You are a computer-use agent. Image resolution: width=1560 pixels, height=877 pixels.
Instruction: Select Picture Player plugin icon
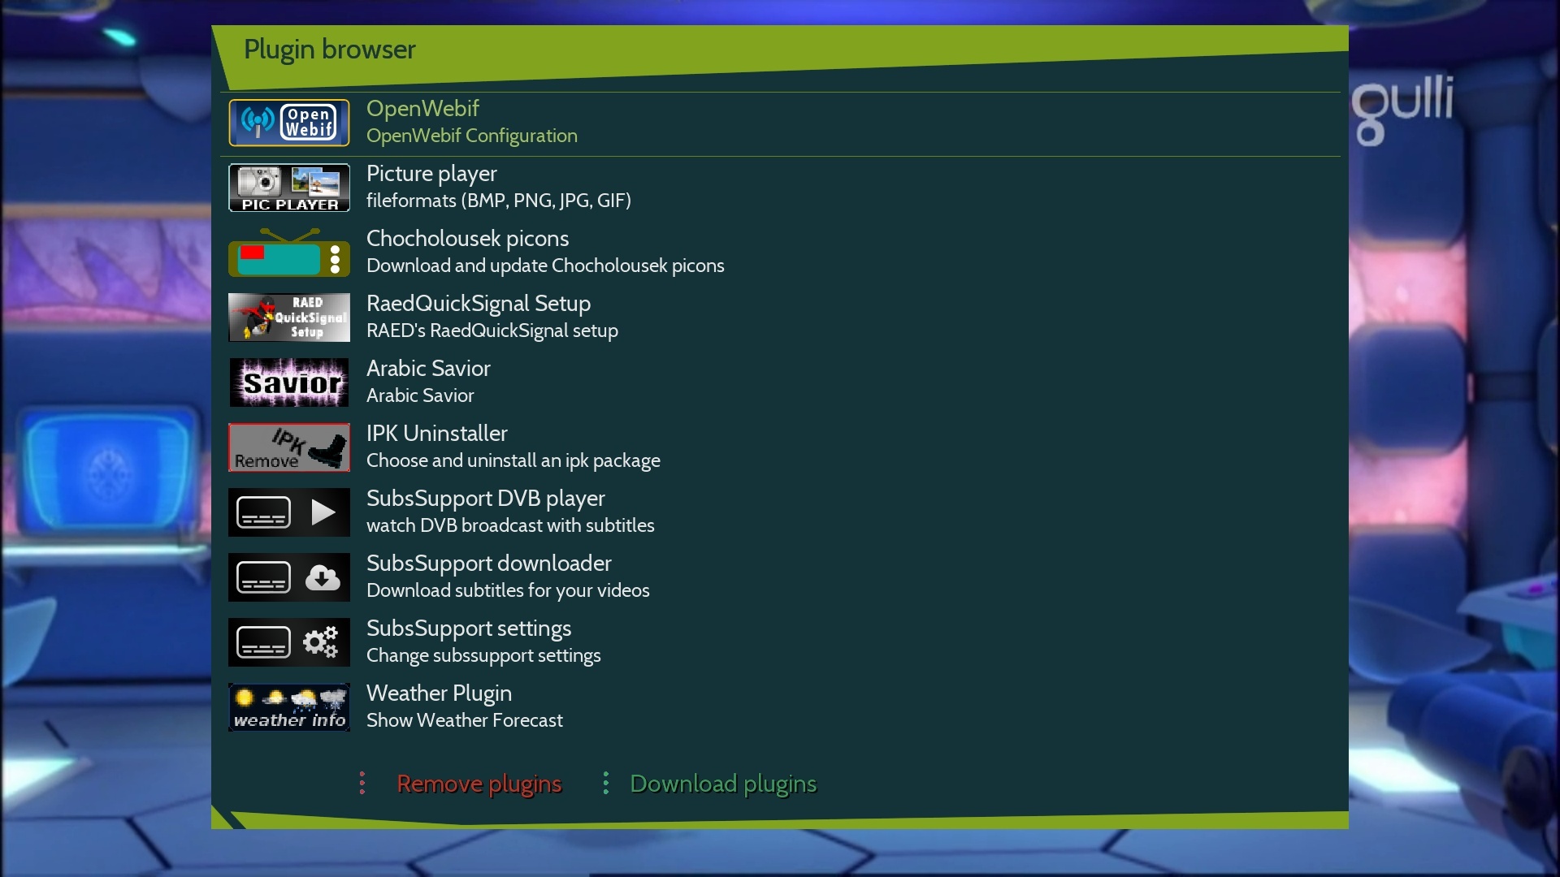289,188
